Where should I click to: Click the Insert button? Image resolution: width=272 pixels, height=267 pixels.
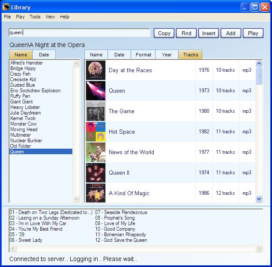point(209,33)
